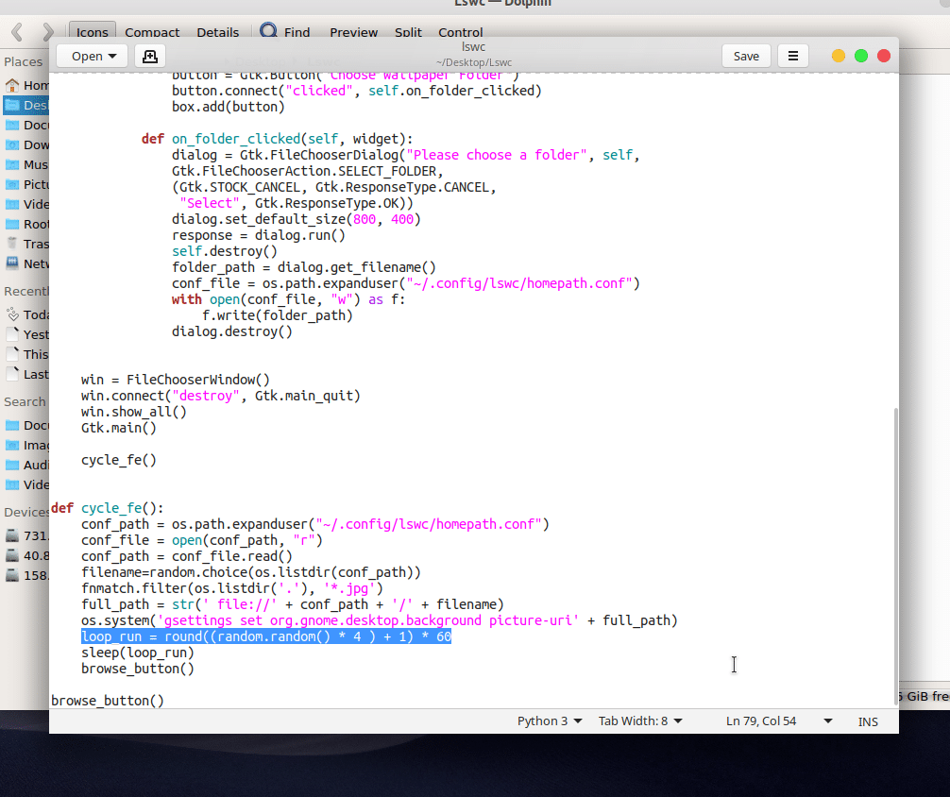Open Downloads folder in Places
This screenshot has width=950, height=797.
point(26,144)
